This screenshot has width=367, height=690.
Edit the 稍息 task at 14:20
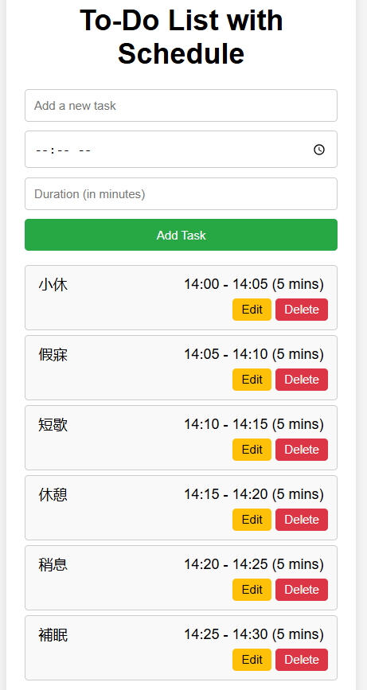point(252,589)
